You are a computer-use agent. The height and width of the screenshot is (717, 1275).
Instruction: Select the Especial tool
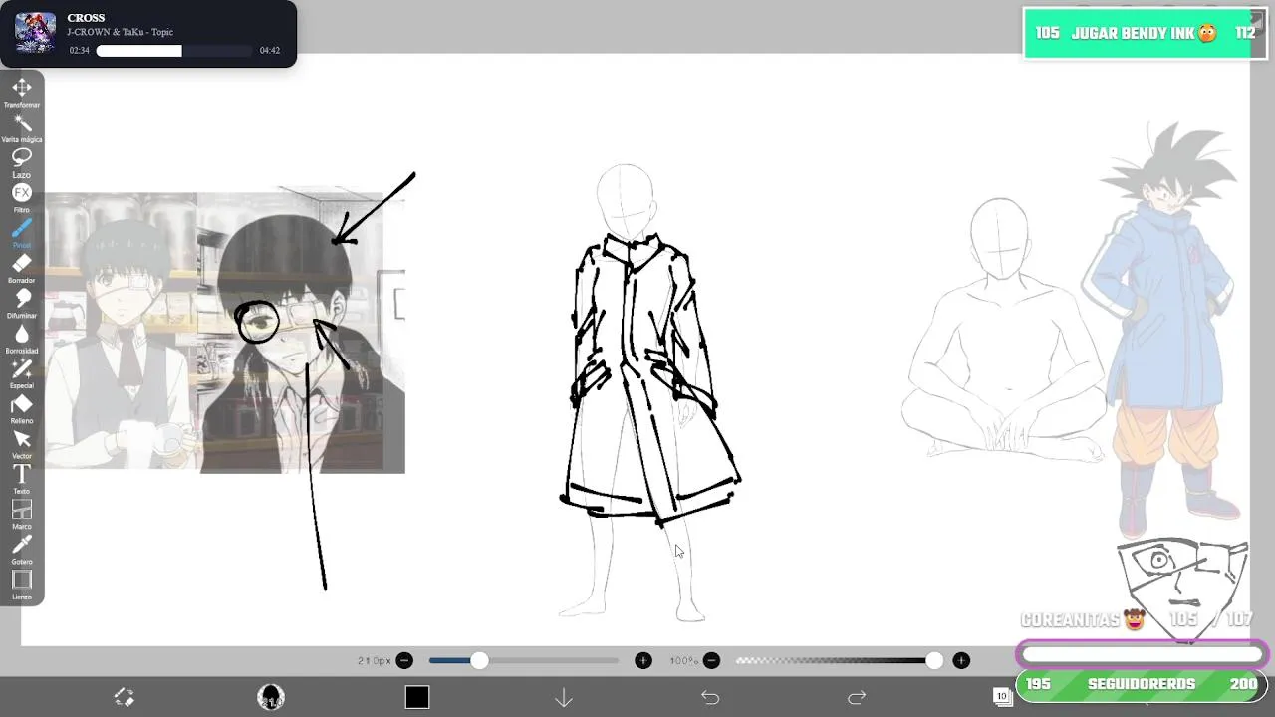[x=22, y=373]
